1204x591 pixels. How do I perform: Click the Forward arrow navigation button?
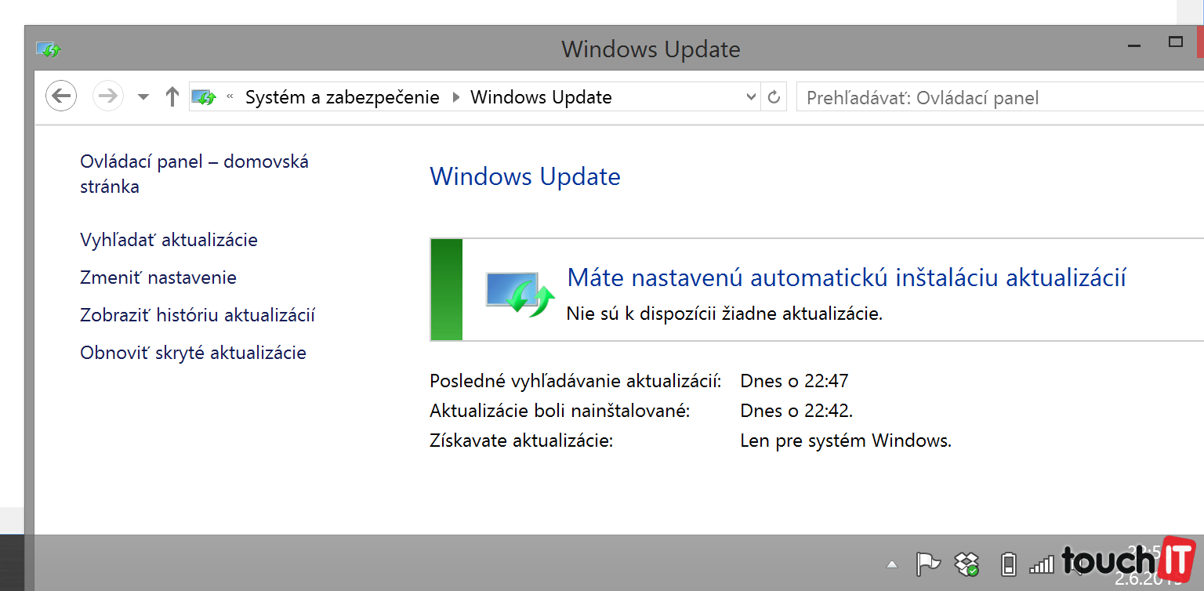click(108, 96)
